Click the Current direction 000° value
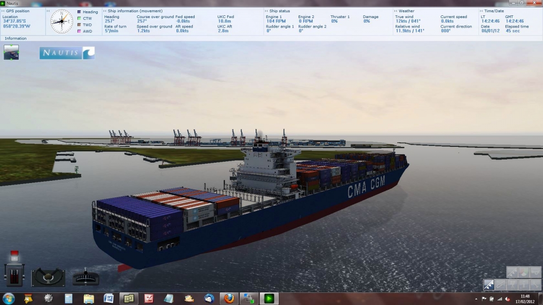The height and width of the screenshot is (305, 543). (x=446, y=31)
